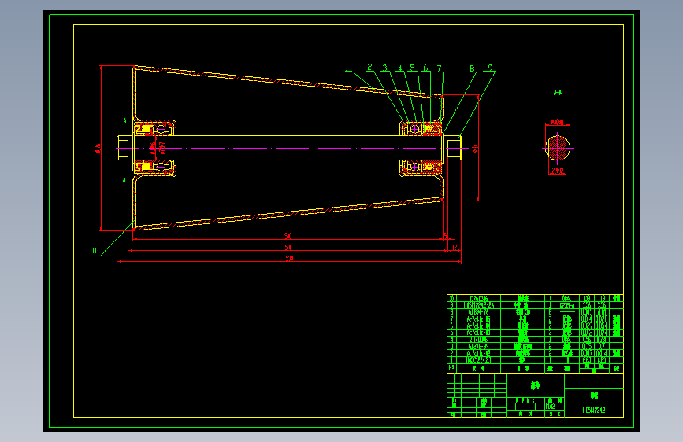The height and width of the screenshot is (442, 683).
Task: Click the drawing number in title block corner
Action: 594,410
